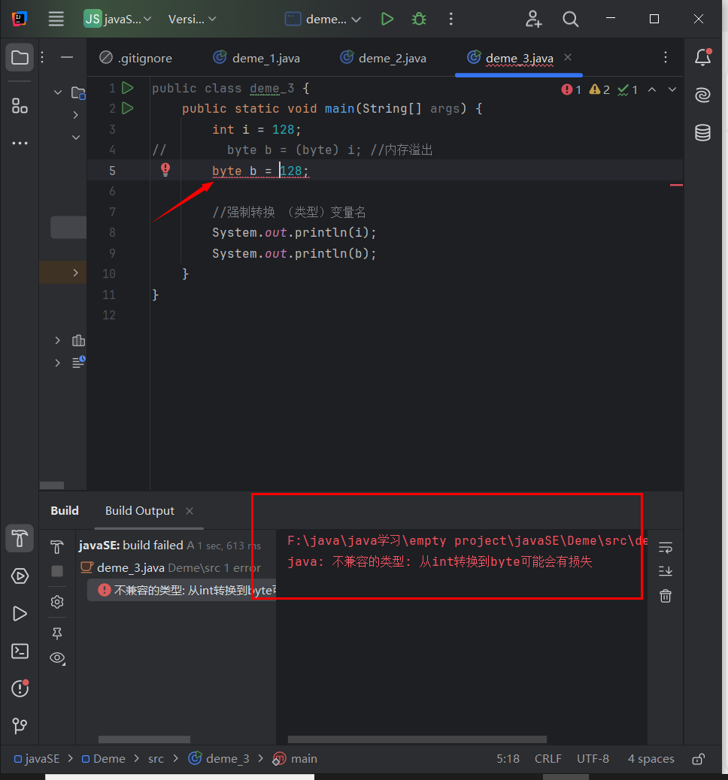Click the warnings count indicator
The height and width of the screenshot is (780, 728).
point(599,89)
